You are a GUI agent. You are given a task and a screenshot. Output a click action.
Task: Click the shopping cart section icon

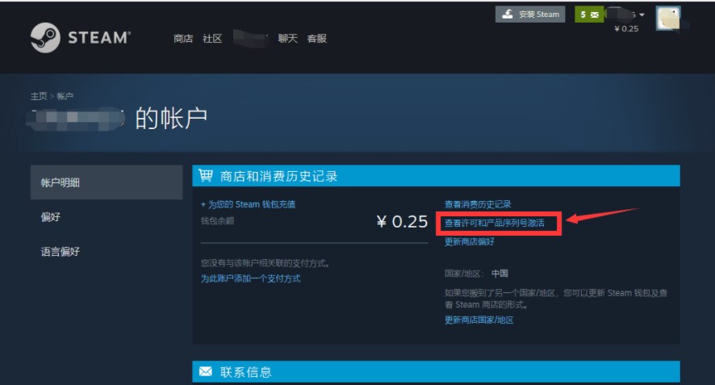pyautogui.click(x=206, y=176)
